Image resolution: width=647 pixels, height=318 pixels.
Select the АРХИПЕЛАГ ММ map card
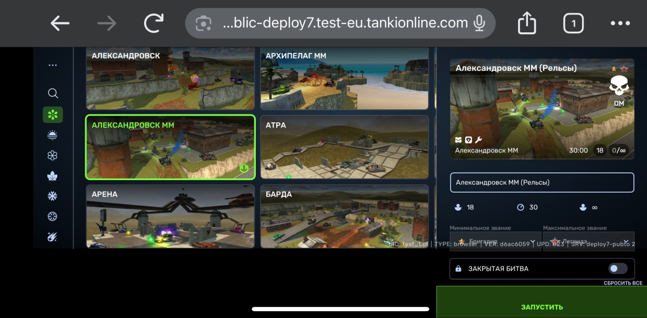(344, 78)
